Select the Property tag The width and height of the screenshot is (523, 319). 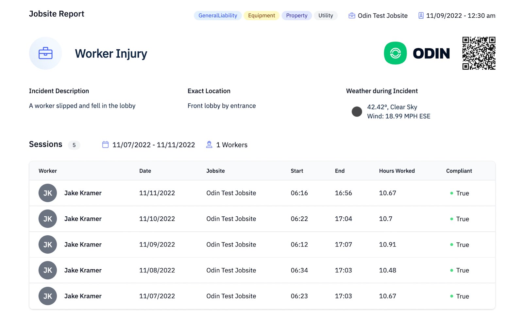pos(297,15)
